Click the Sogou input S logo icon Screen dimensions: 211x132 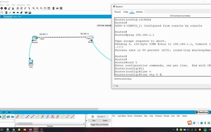click(x=190, y=123)
